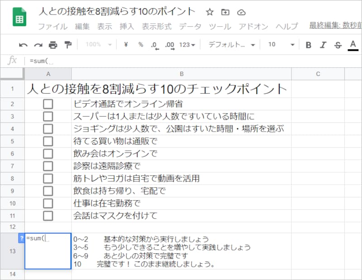Undo the last action
This screenshot has width=362, height=280.
[x=23, y=44]
